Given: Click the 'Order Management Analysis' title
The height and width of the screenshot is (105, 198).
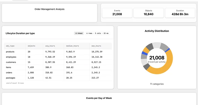Looking at the screenshot, I should click(50, 9).
